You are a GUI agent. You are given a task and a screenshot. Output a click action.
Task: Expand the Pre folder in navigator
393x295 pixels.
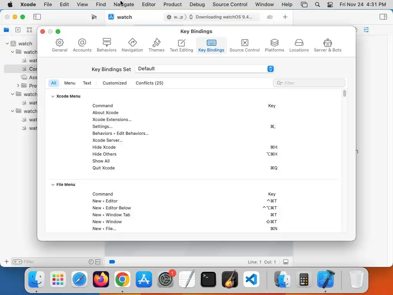pos(18,86)
